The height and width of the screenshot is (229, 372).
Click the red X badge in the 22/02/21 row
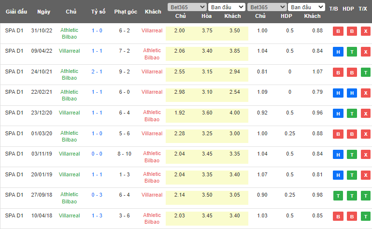[366, 93]
